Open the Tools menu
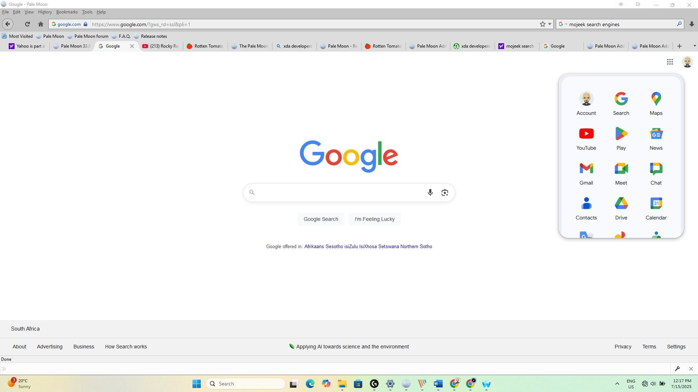Image resolution: width=698 pixels, height=392 pixels. [87, 12]
